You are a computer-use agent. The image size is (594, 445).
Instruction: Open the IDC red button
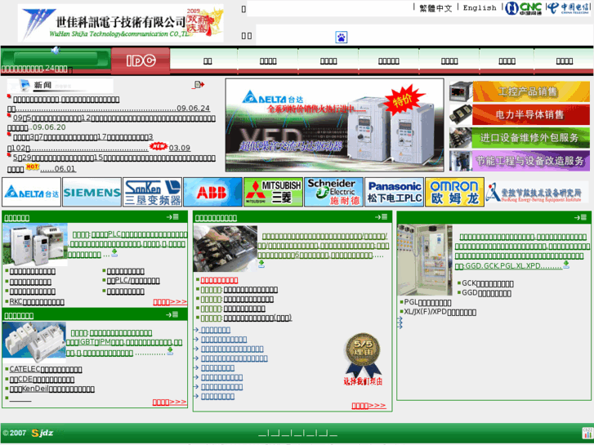point(141,60)
